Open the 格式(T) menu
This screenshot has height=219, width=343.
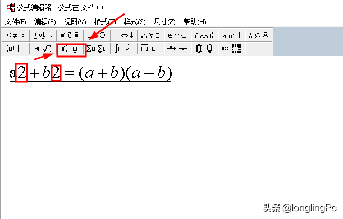point(105,22)
